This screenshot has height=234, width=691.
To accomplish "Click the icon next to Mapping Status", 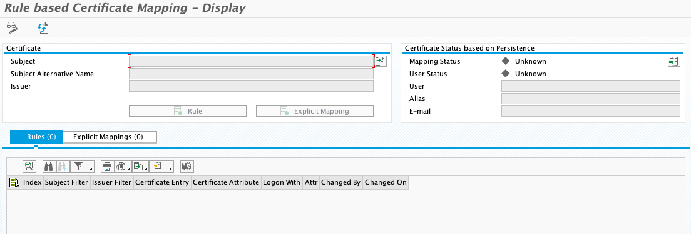I will tap(673, 61).
